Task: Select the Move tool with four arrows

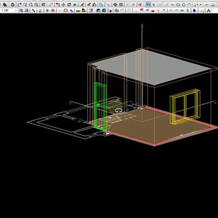Action: [63, 5]
